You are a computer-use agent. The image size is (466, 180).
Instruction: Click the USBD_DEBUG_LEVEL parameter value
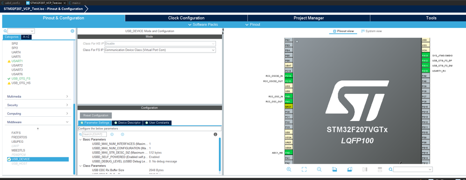163,161
